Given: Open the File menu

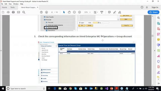Looking at the screenshot, I should pos(2,4).
